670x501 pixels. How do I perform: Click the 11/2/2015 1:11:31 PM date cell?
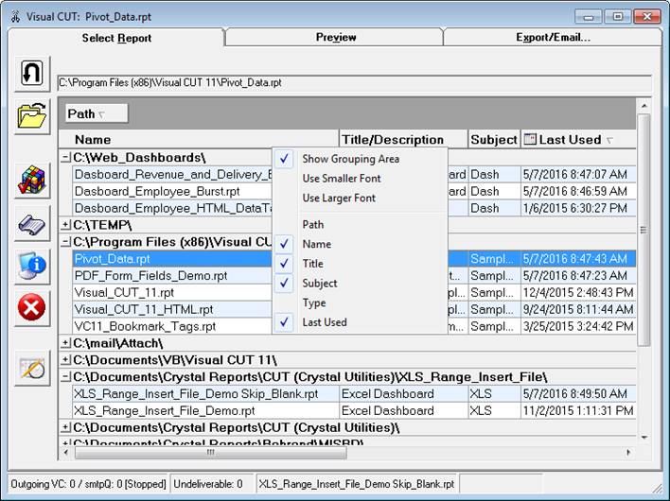pyautogui.click(x=578, y=410)
